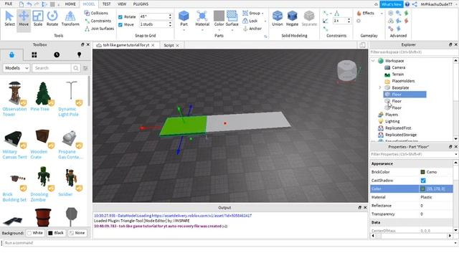Click the Toolbox search field
Screen dimensions: 459x258
(52, 68)
